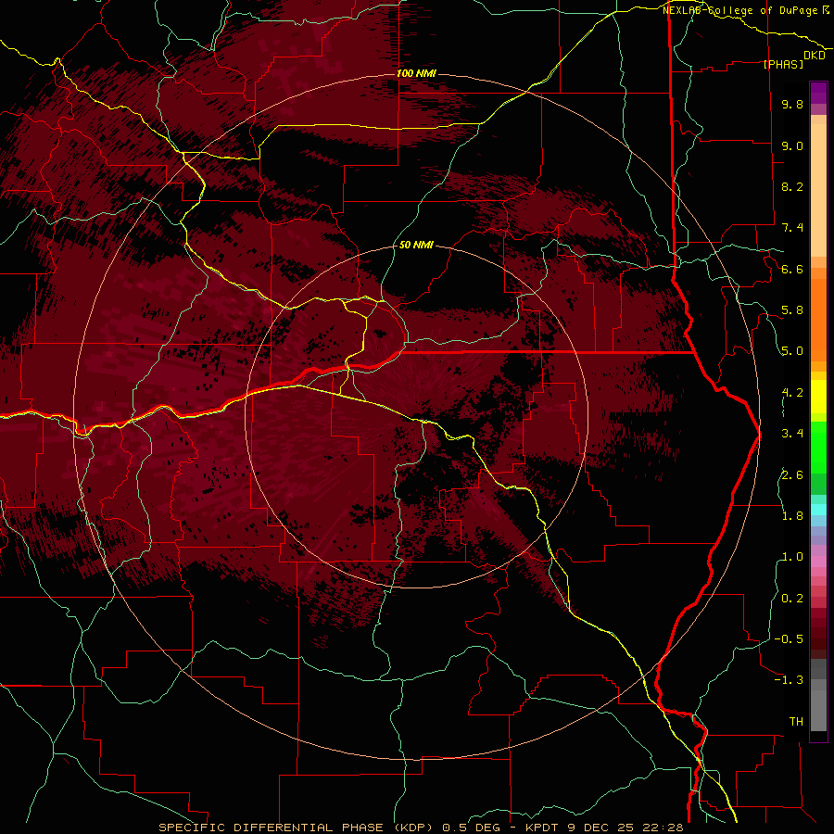The image size is (834, 834).
Task: Click the [PHAS] units label
Action: (783, 64)
